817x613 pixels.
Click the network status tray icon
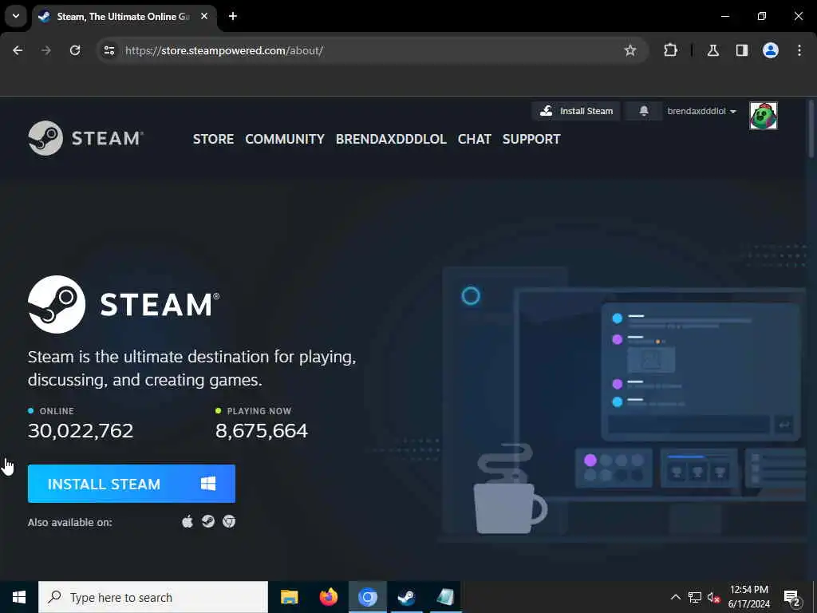tap(695, 597)
